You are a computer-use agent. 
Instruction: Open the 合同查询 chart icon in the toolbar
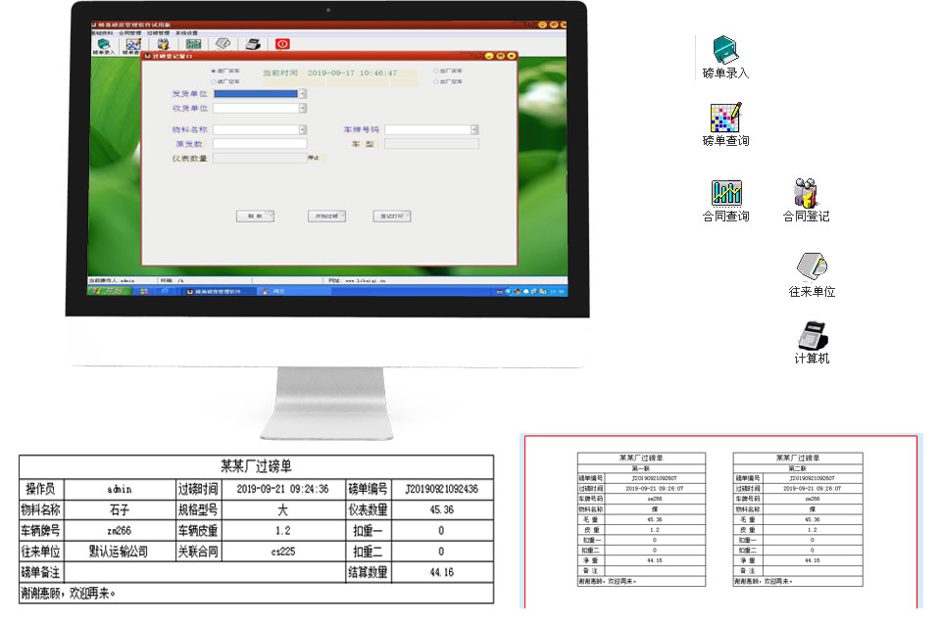pos(193,44)
